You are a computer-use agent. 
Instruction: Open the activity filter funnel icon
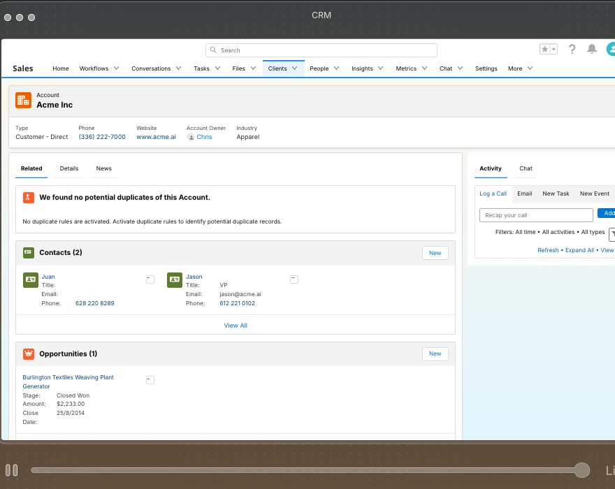pos(612,234)
